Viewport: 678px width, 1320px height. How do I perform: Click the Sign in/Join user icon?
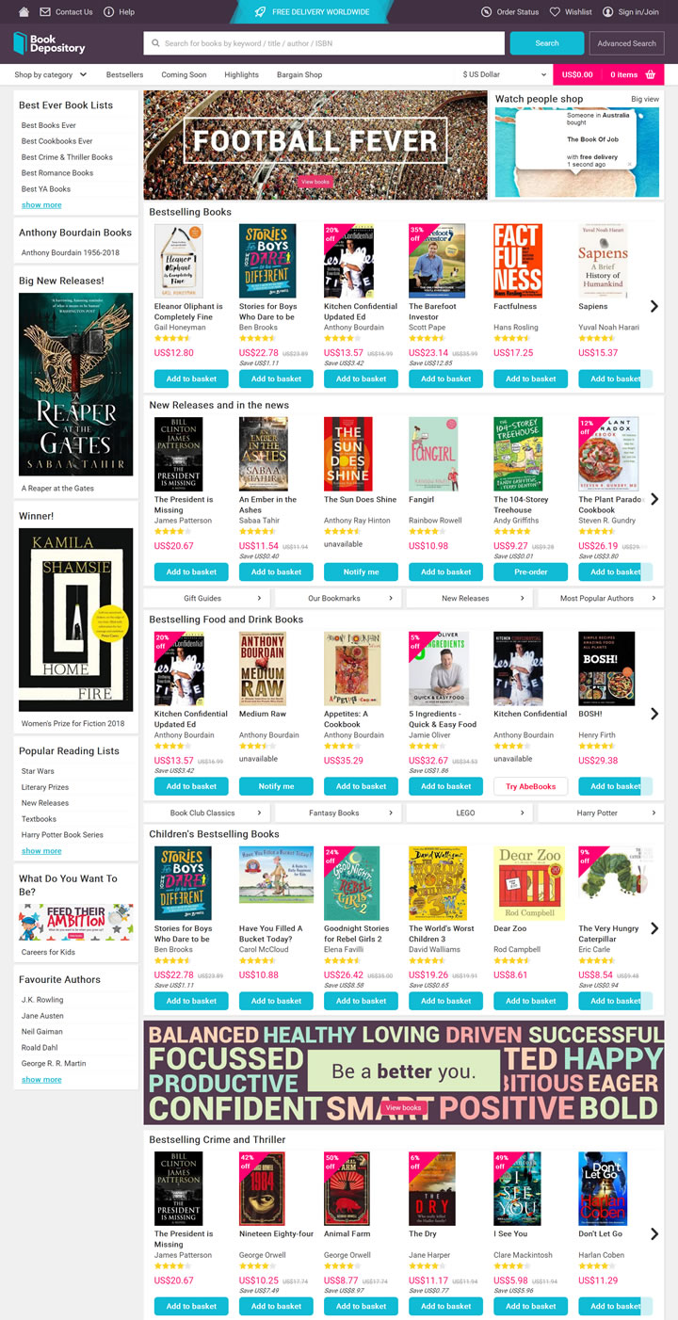(607, 11)
